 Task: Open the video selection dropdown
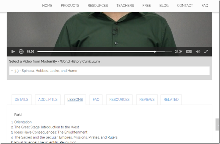point(109,71)
